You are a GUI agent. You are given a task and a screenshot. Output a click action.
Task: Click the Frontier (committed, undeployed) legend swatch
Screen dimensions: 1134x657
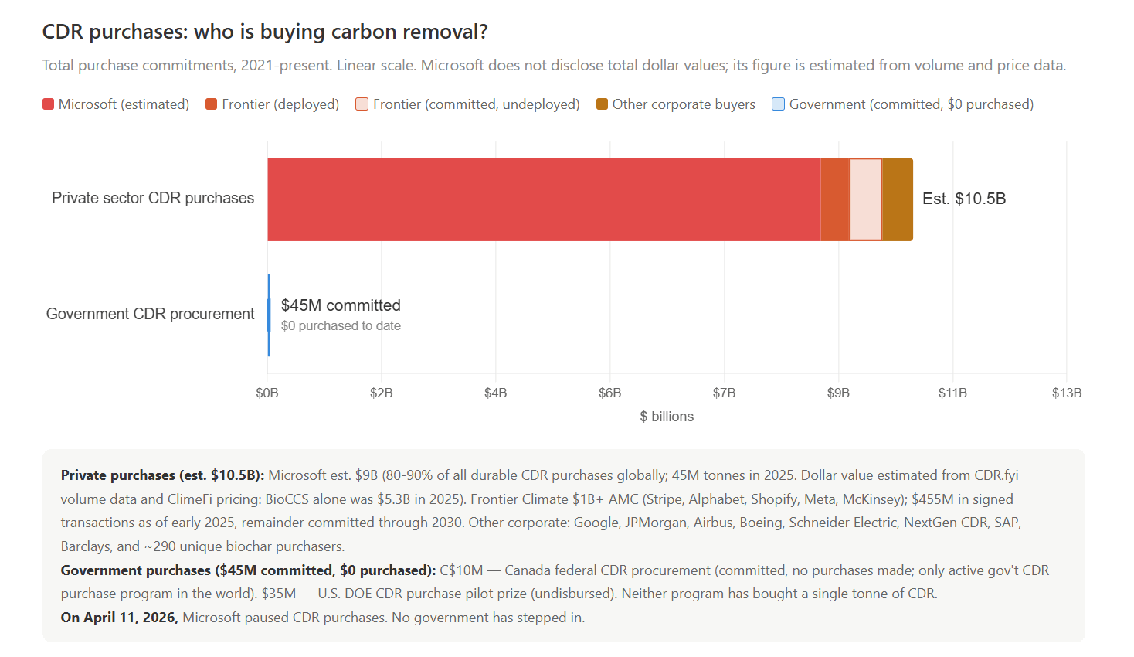point(362,104)
